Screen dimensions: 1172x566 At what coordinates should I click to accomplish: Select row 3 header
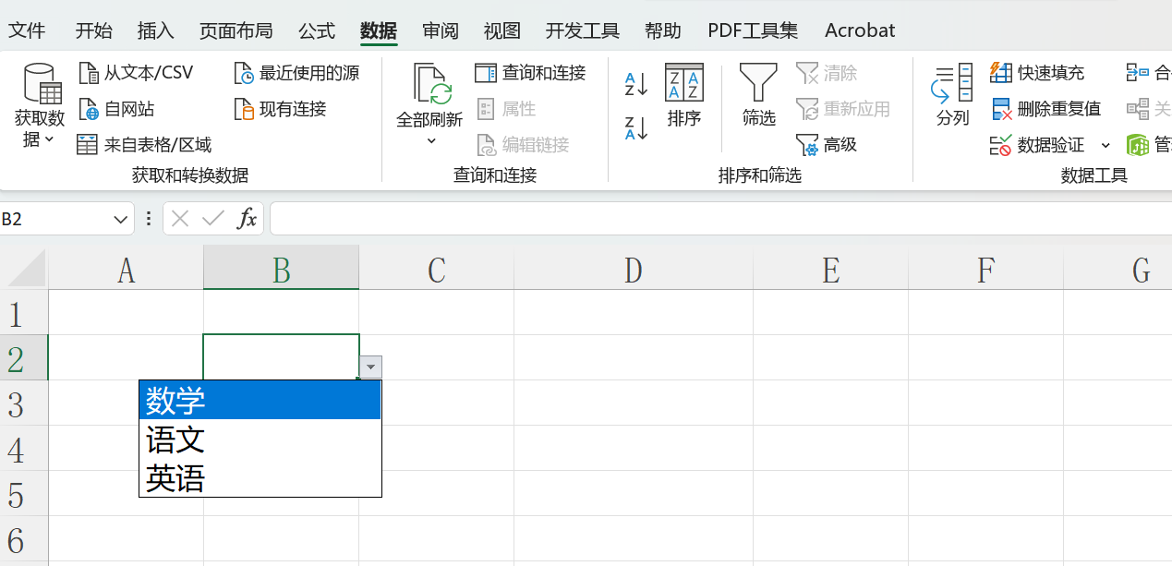(24, 403)
